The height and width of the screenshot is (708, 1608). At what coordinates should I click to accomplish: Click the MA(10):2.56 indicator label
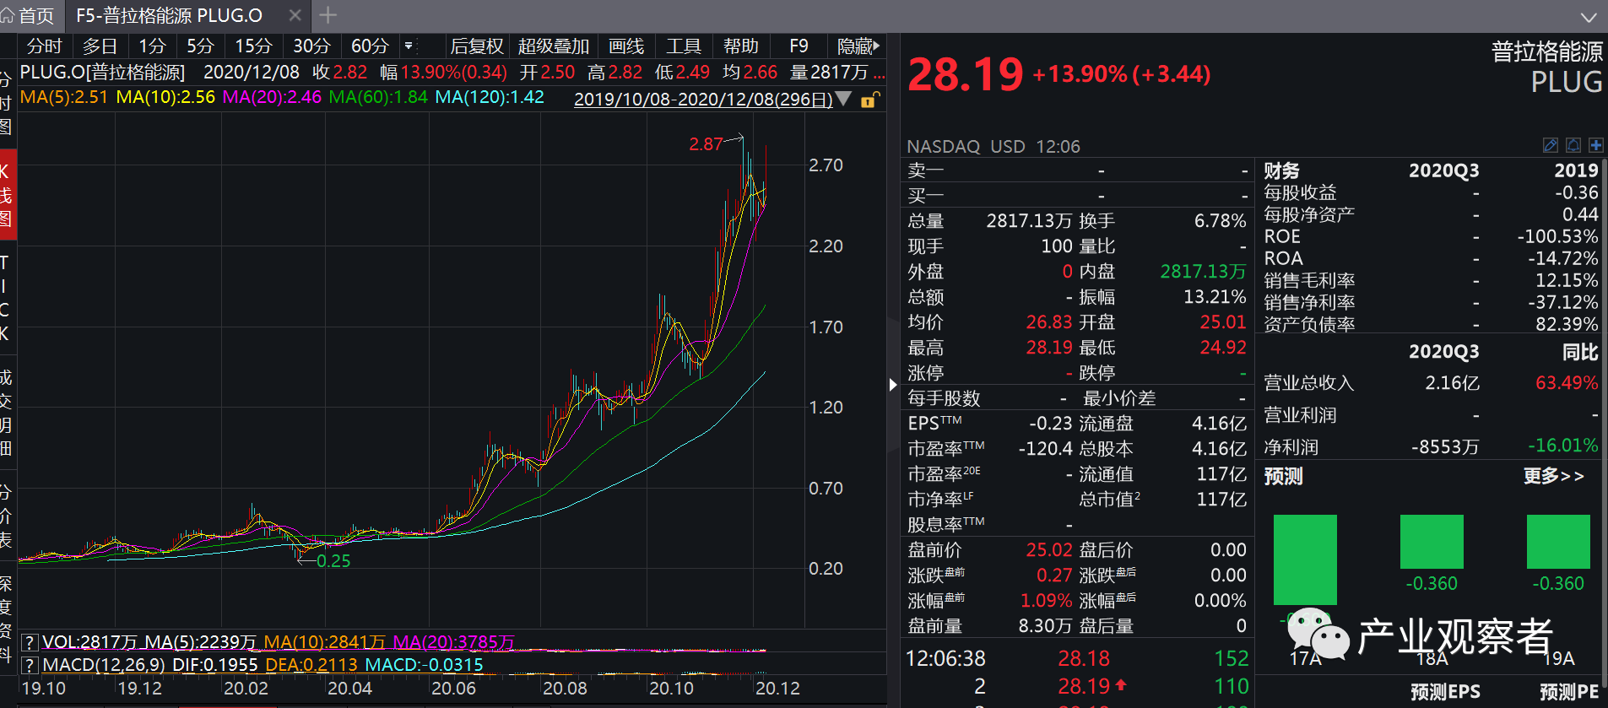(165, 97)
